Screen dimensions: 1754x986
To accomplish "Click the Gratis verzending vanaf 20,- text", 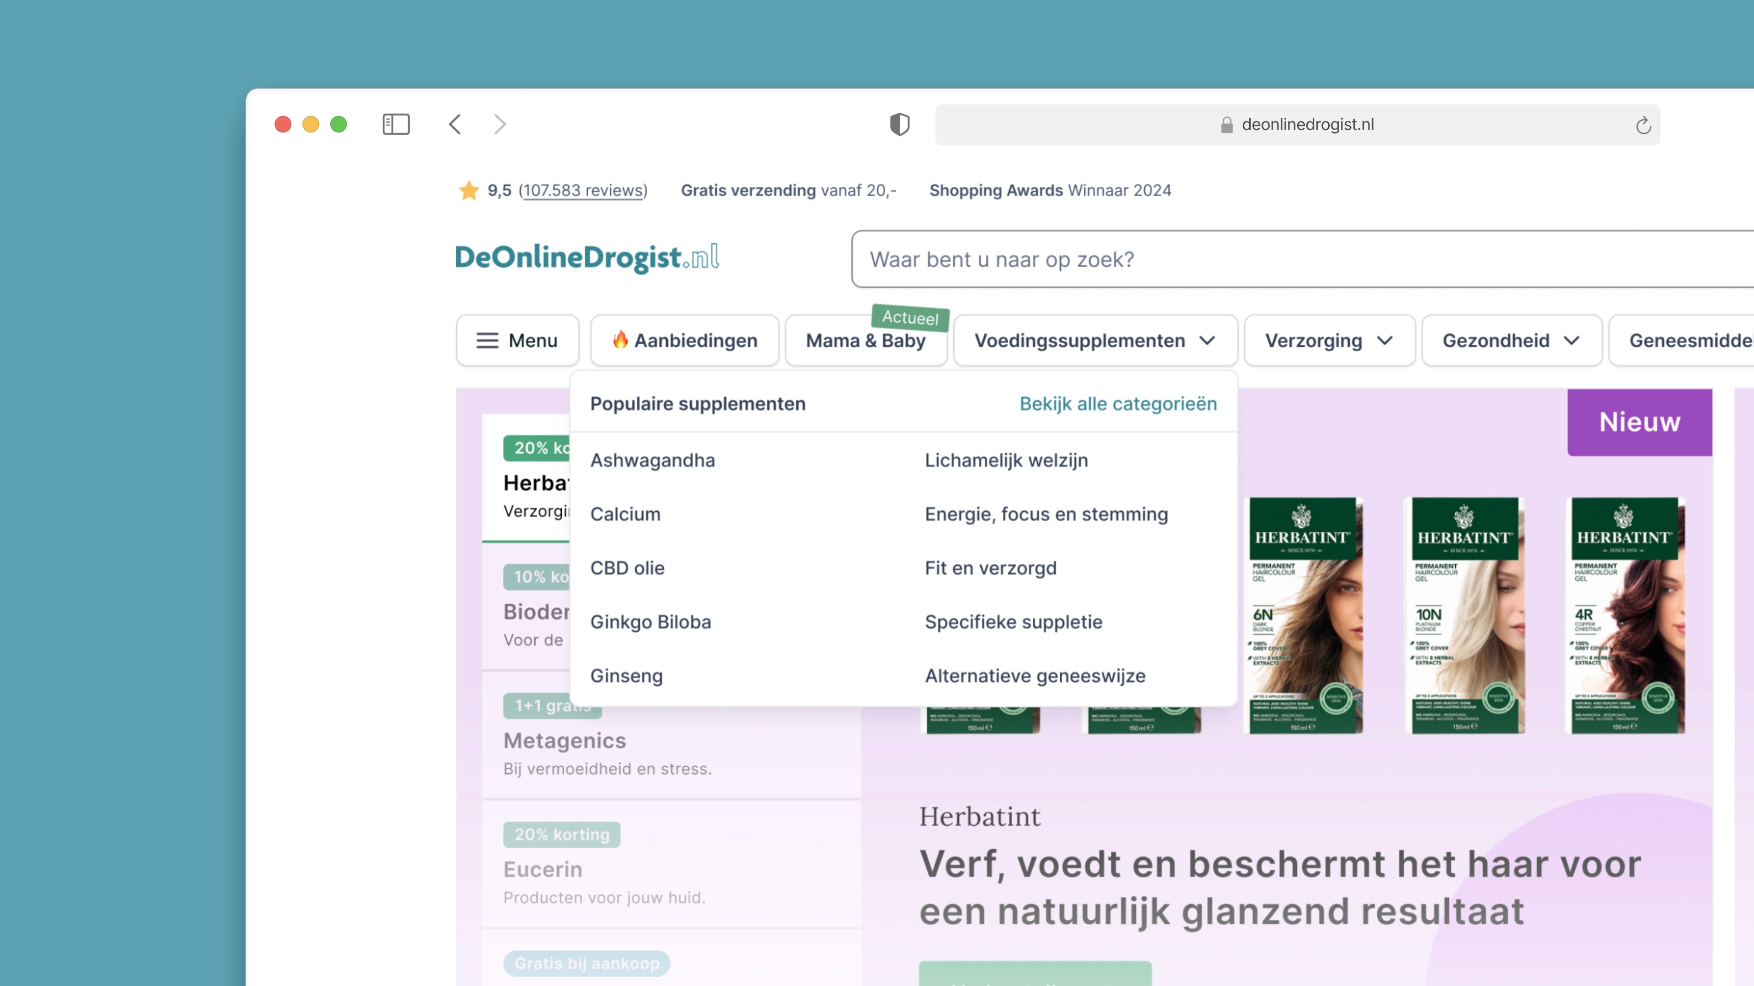I will click(788, 190).
